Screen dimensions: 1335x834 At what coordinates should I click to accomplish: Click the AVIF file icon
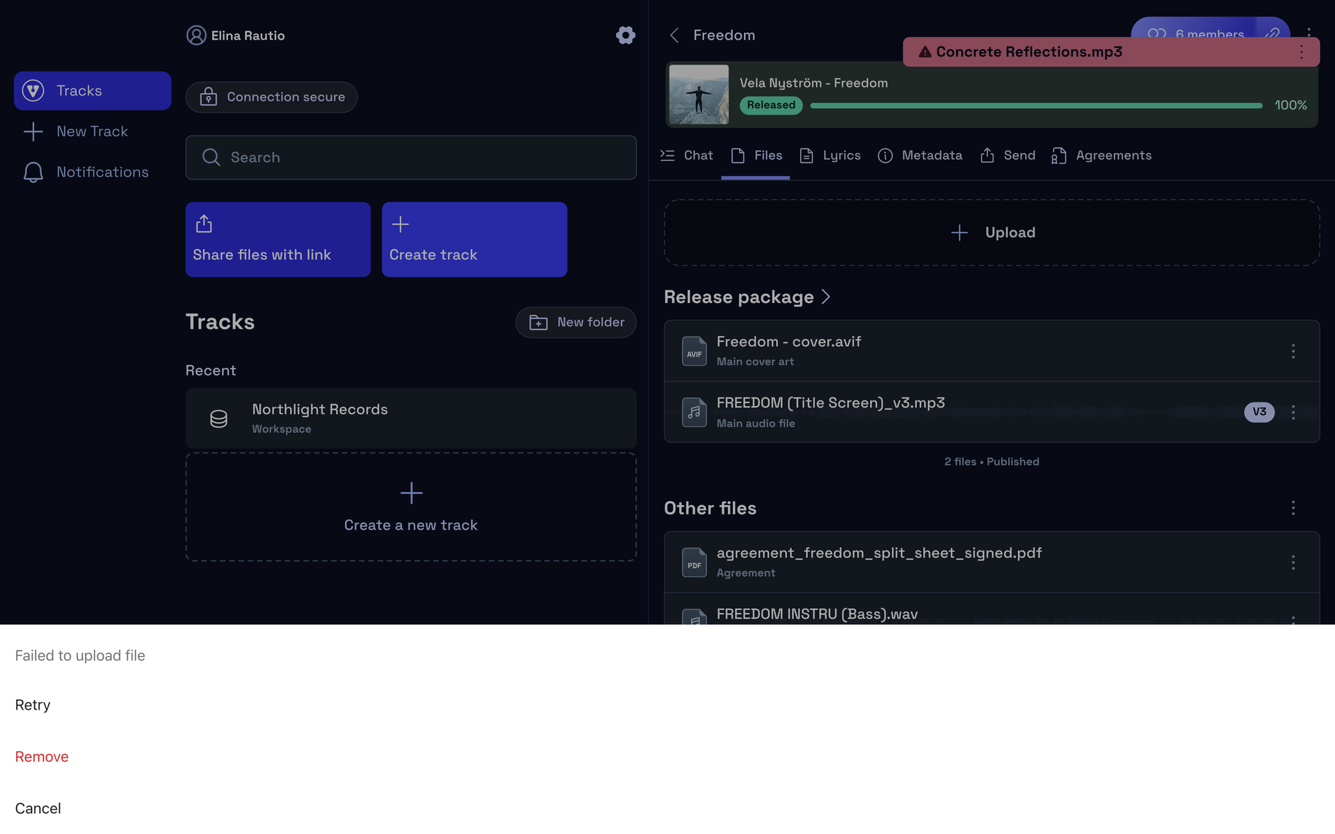(694, 351)
